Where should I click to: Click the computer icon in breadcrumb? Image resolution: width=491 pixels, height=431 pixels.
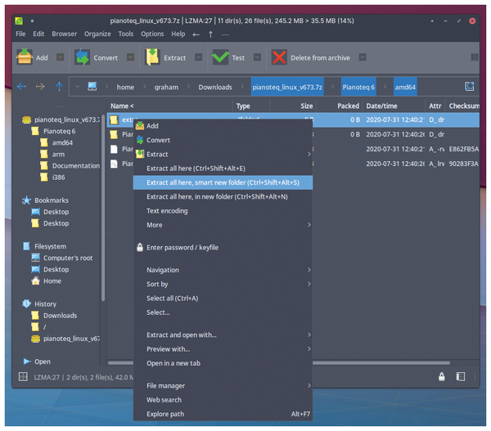tap(92, 86)
